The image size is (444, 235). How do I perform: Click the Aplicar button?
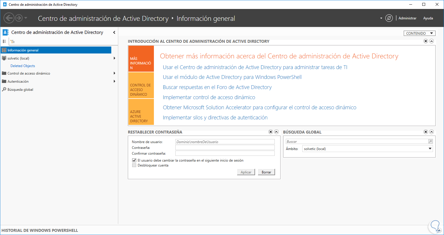pyautogui.click(x=246, y=172)
